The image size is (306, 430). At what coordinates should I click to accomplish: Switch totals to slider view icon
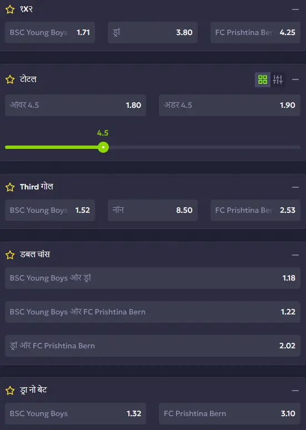point(278,79)
